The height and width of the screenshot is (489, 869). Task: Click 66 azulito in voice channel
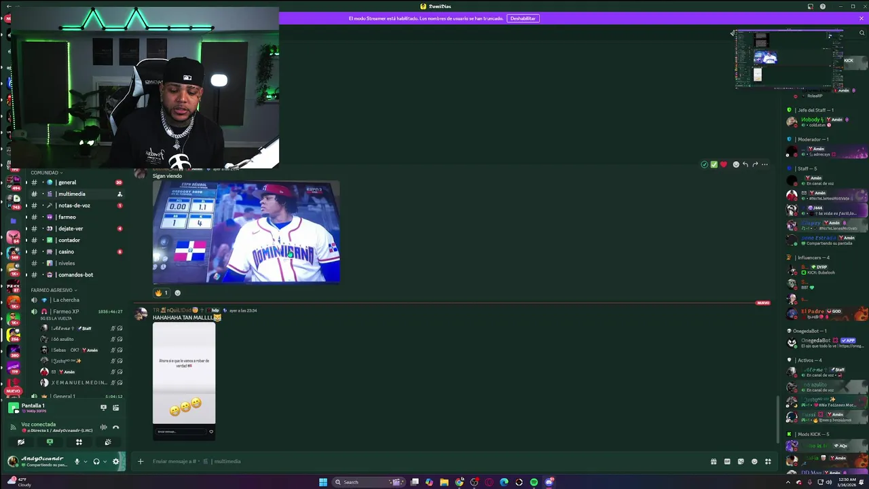point(81,339)
